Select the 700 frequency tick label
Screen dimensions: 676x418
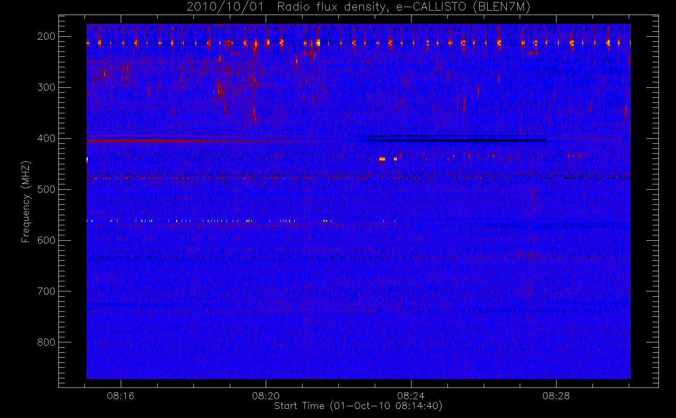[46, 291]
